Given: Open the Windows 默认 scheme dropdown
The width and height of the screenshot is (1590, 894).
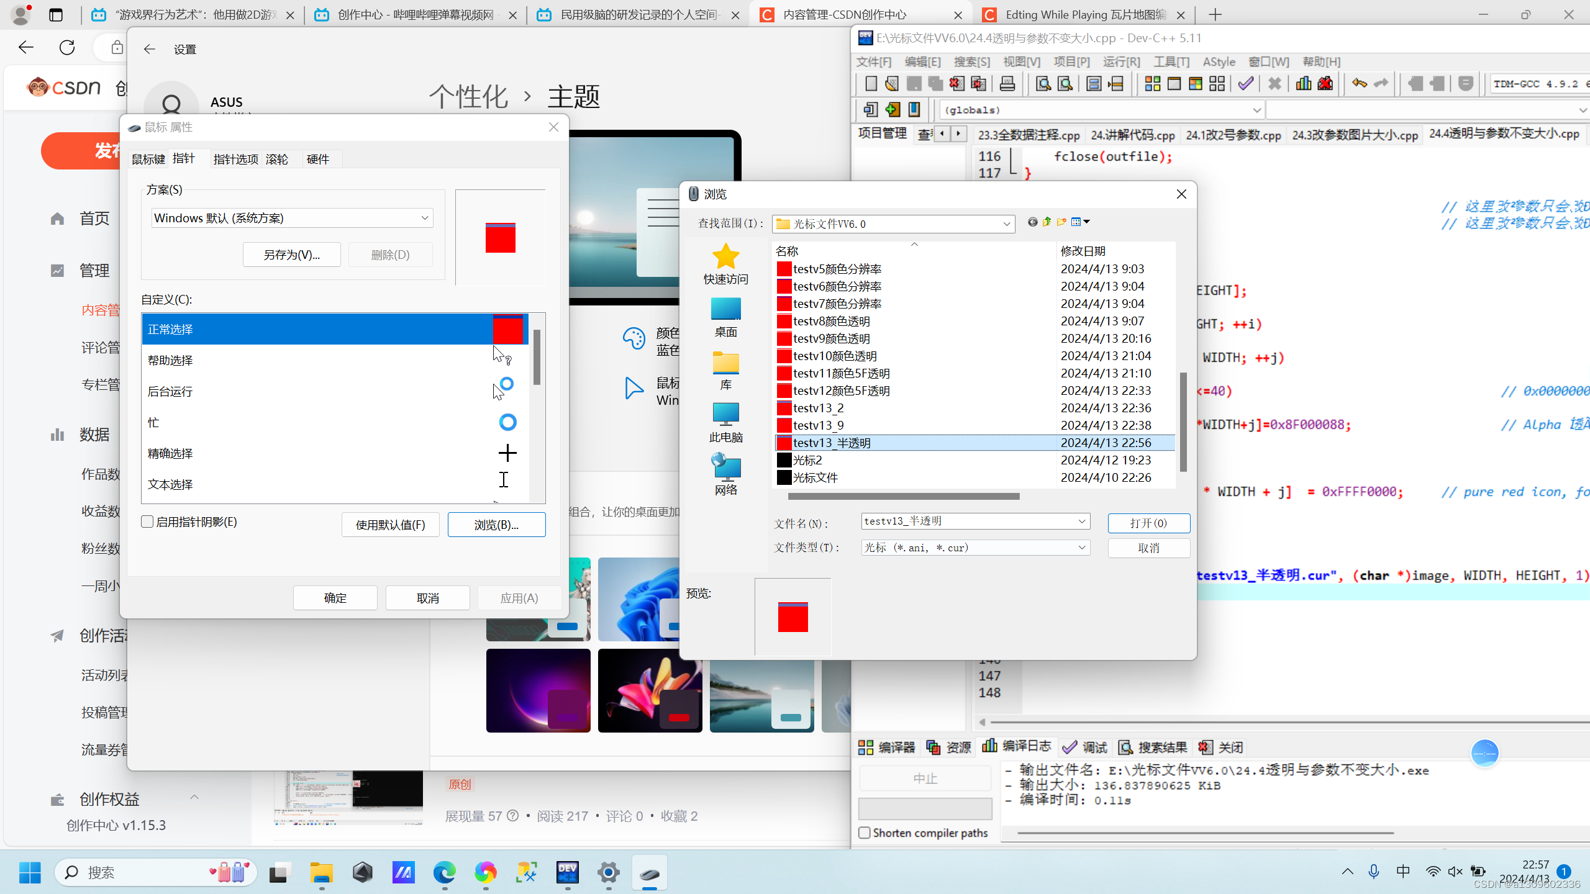Looking at the screenshot, I should tap(424, 218).
